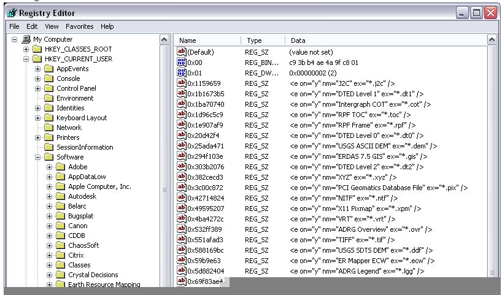
Task: Collapse the Software key
Action: coord(38,157)
